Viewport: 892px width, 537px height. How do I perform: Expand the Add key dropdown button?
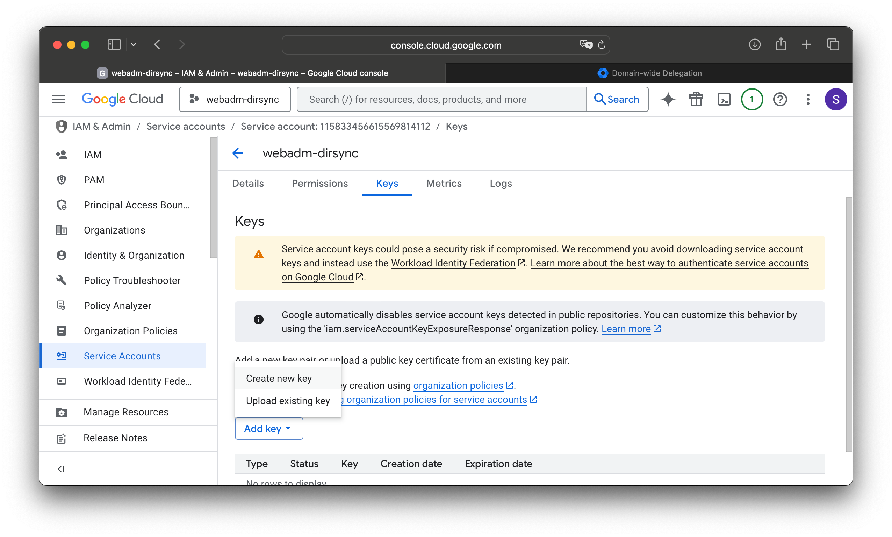coord(268,428)
